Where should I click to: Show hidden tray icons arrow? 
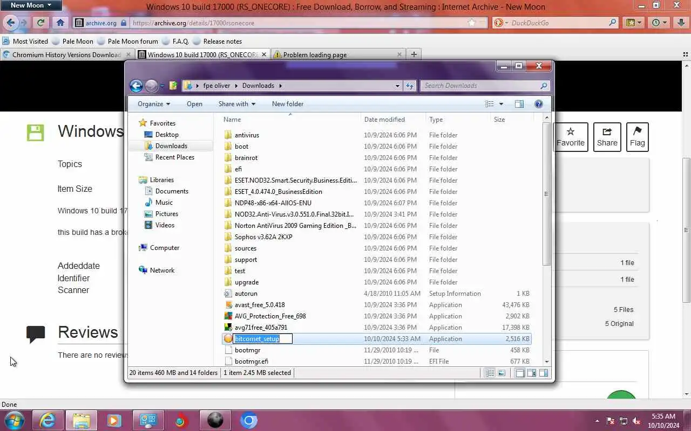click(x=597, y=421)
